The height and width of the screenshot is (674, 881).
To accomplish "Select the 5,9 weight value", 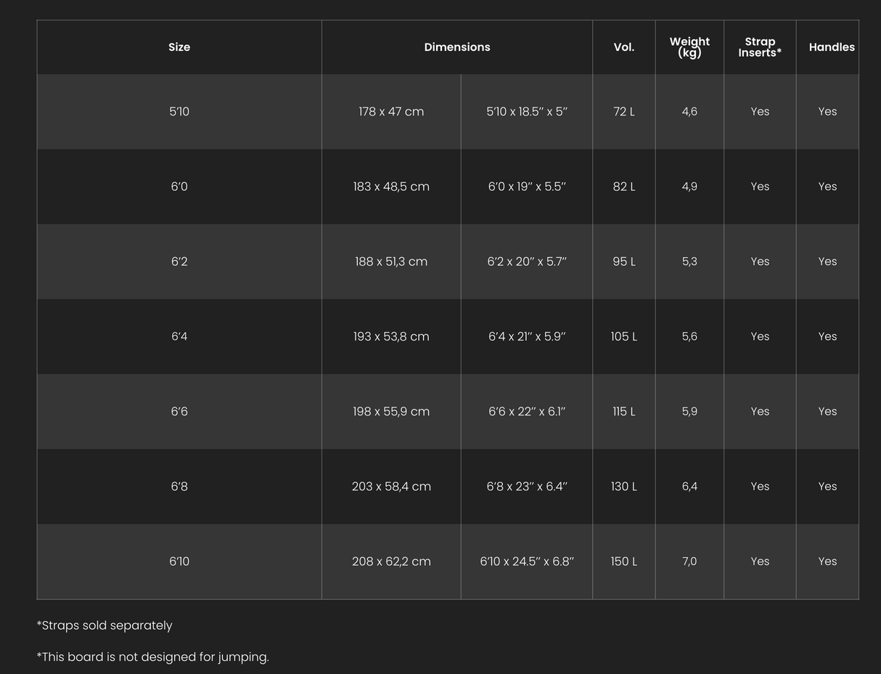I will [689, 411].
